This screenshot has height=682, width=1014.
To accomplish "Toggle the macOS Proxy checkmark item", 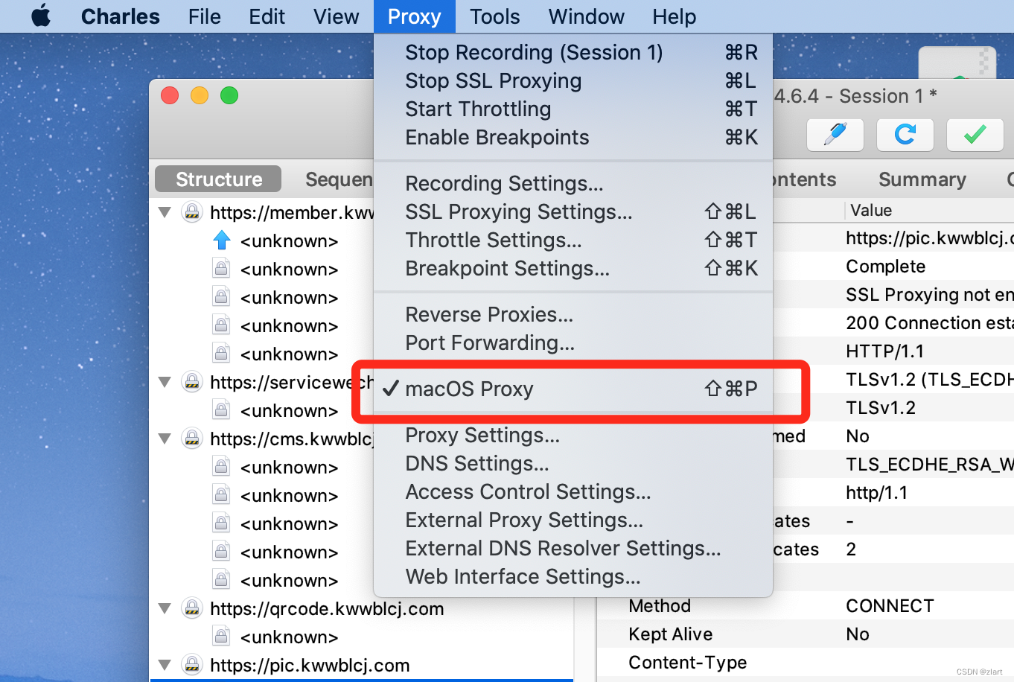I will pyautogui.click(x=573, y=389).
